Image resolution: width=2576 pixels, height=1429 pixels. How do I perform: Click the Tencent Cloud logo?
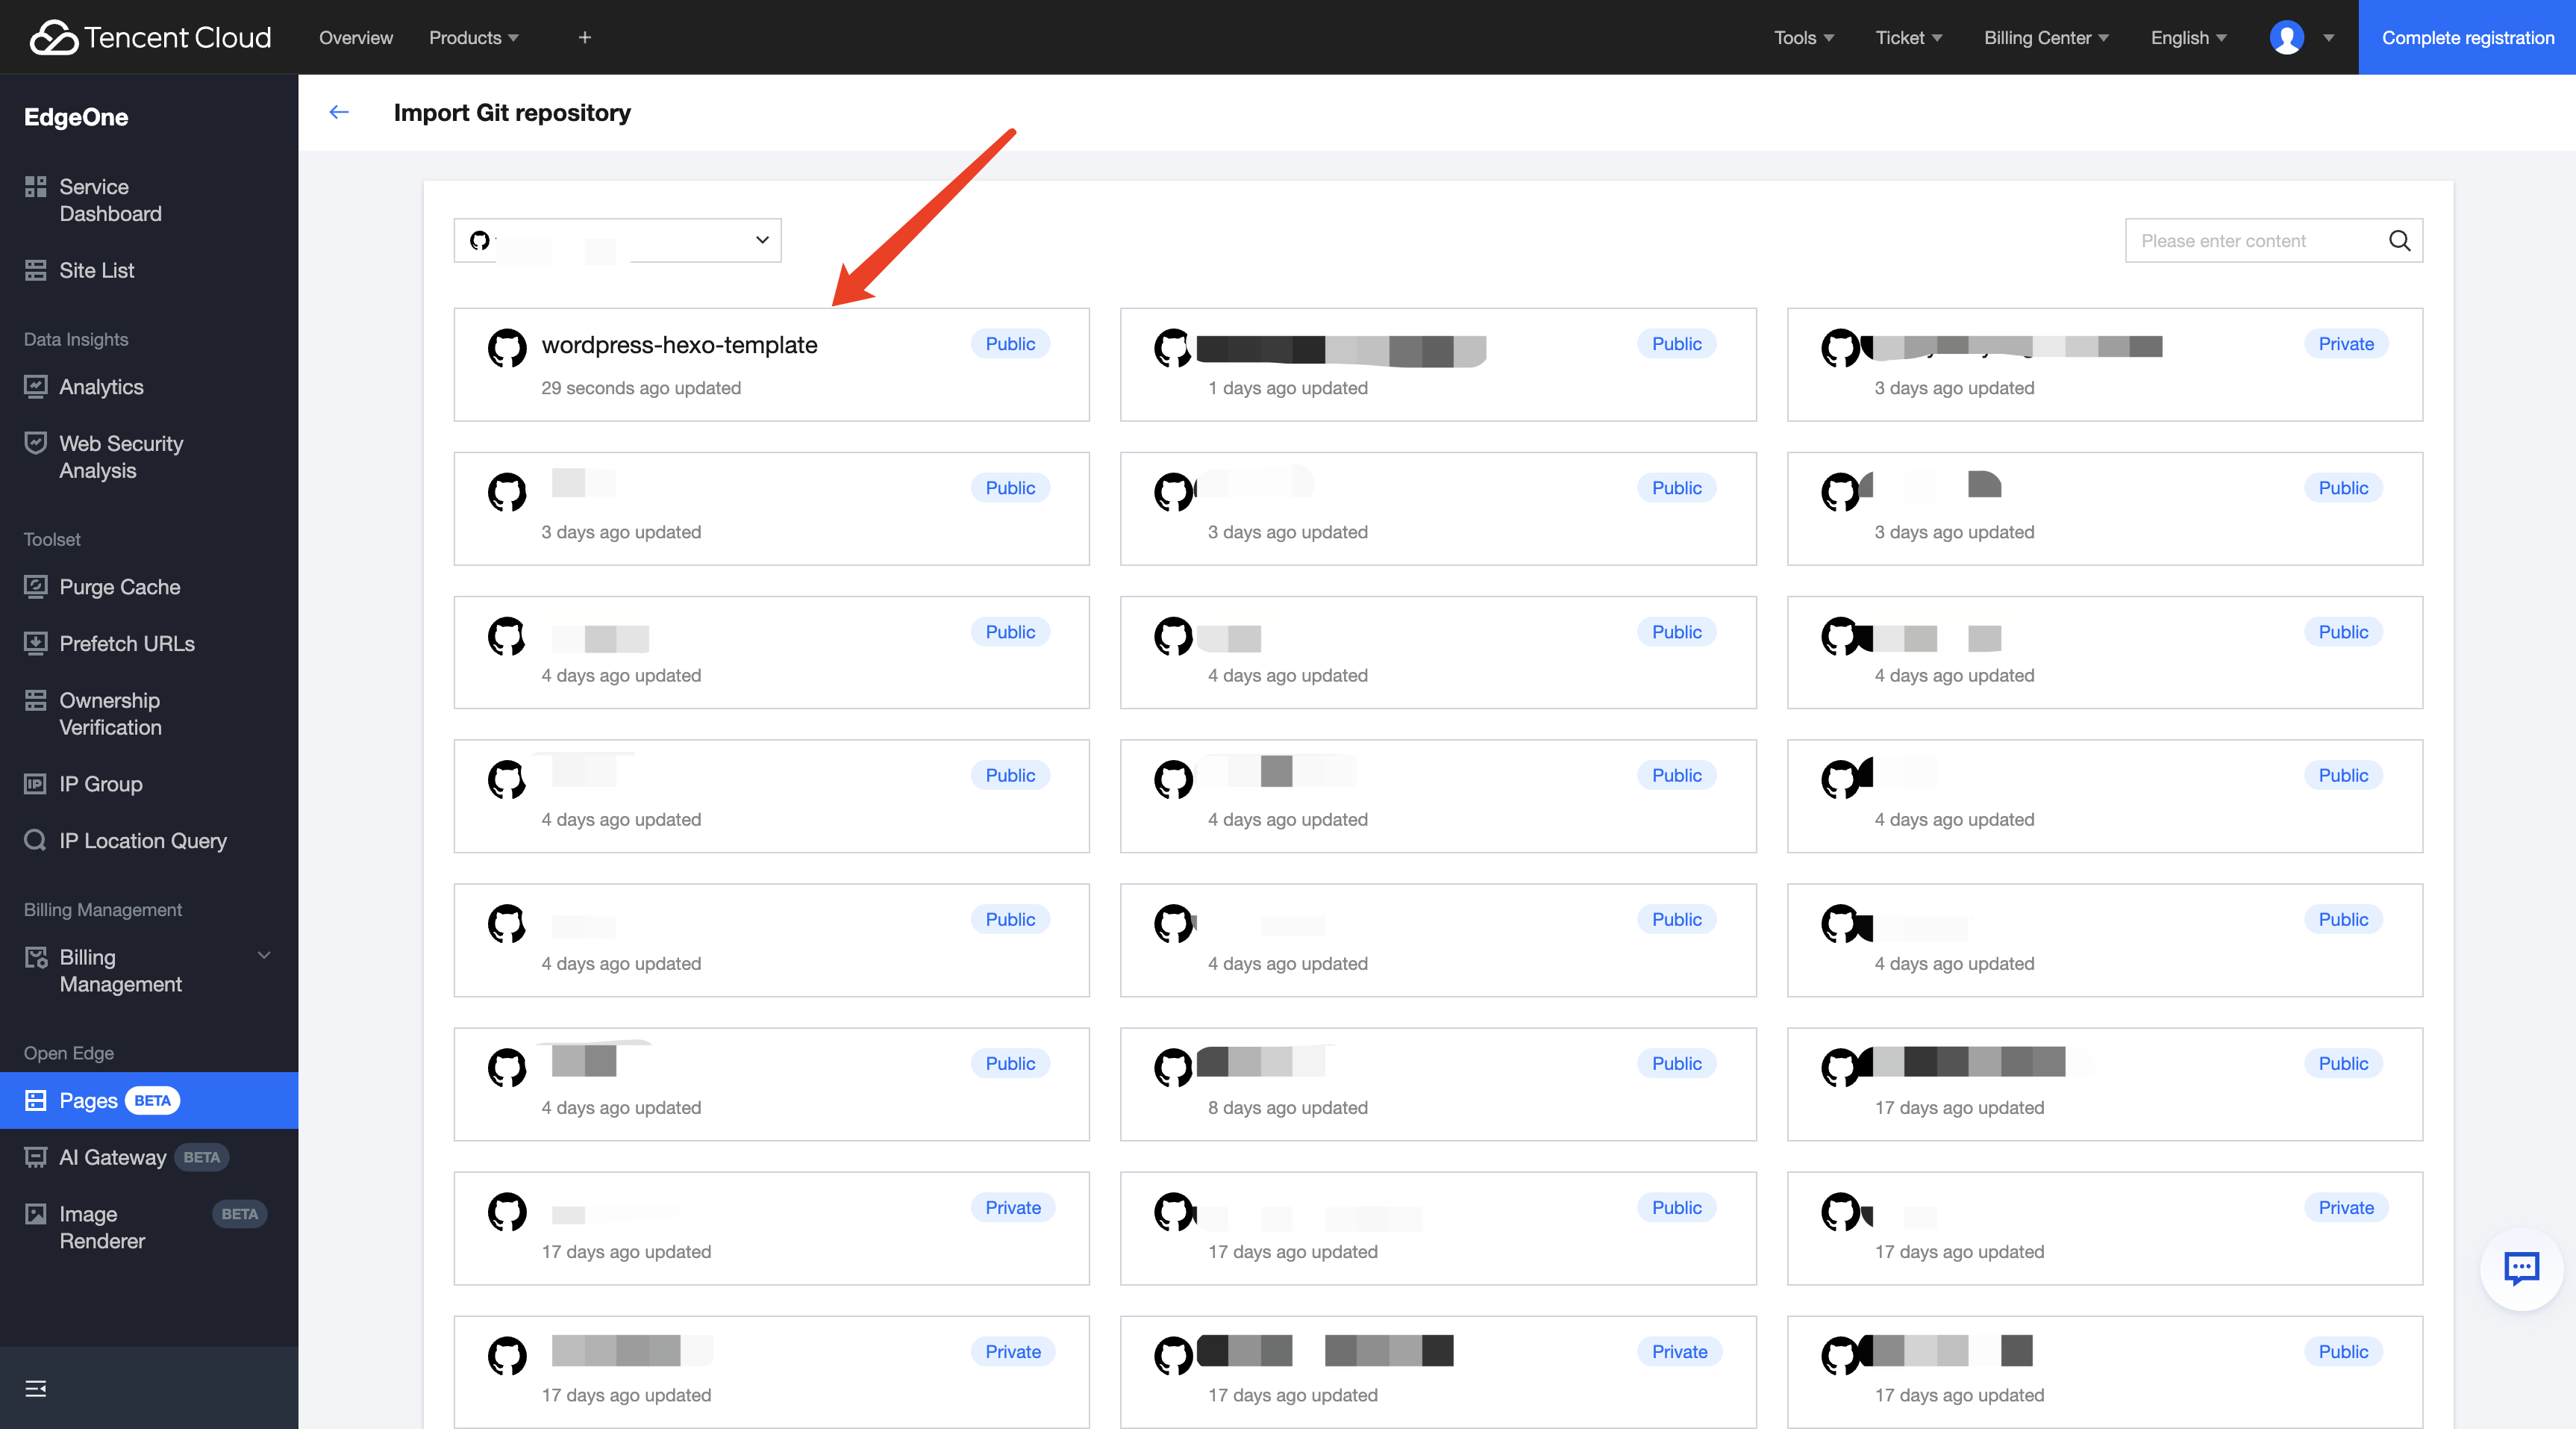pyautogui.click(x=151, y=37)
